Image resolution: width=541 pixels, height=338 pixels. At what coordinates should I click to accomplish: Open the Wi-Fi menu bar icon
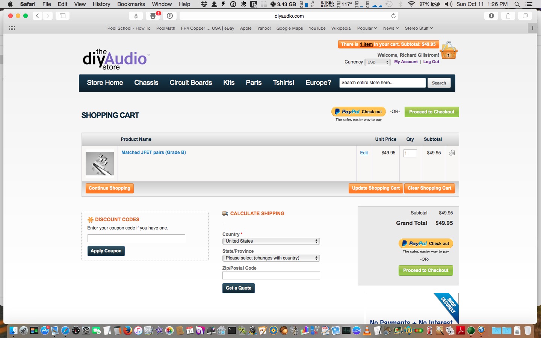click(x=411, y=4)
